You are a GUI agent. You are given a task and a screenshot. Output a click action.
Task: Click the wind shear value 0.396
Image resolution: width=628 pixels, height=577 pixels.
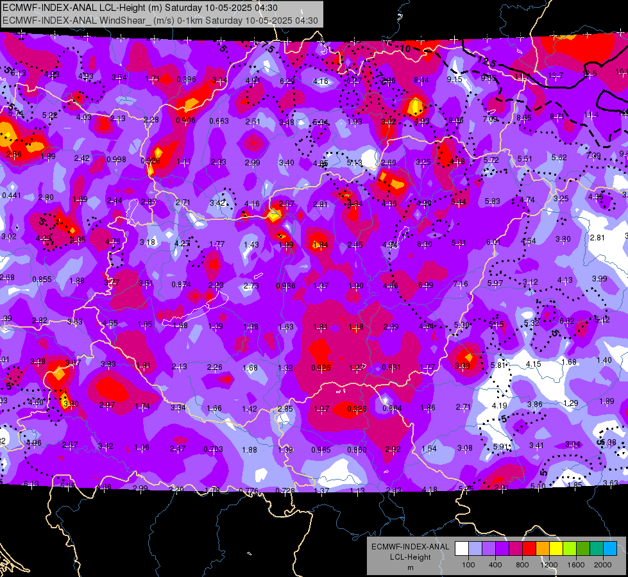point(186,79)
